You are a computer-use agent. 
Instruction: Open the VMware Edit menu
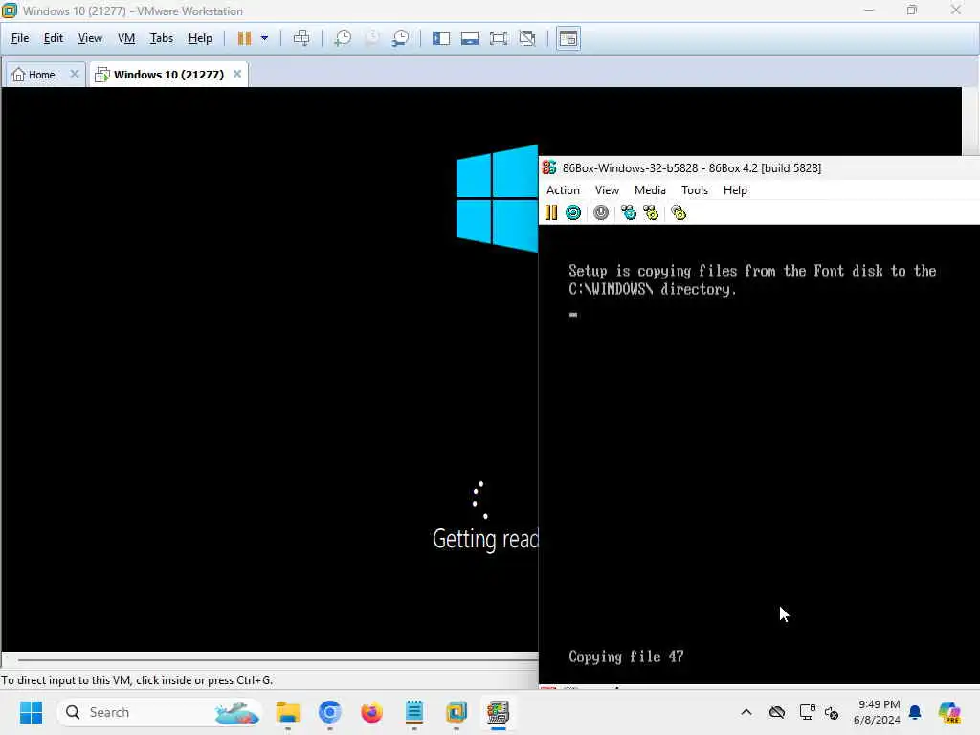pyautogui.click(x=54, y=38)
